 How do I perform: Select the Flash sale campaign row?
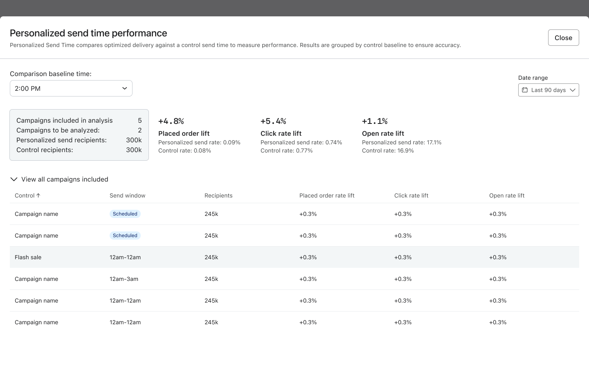28,257
